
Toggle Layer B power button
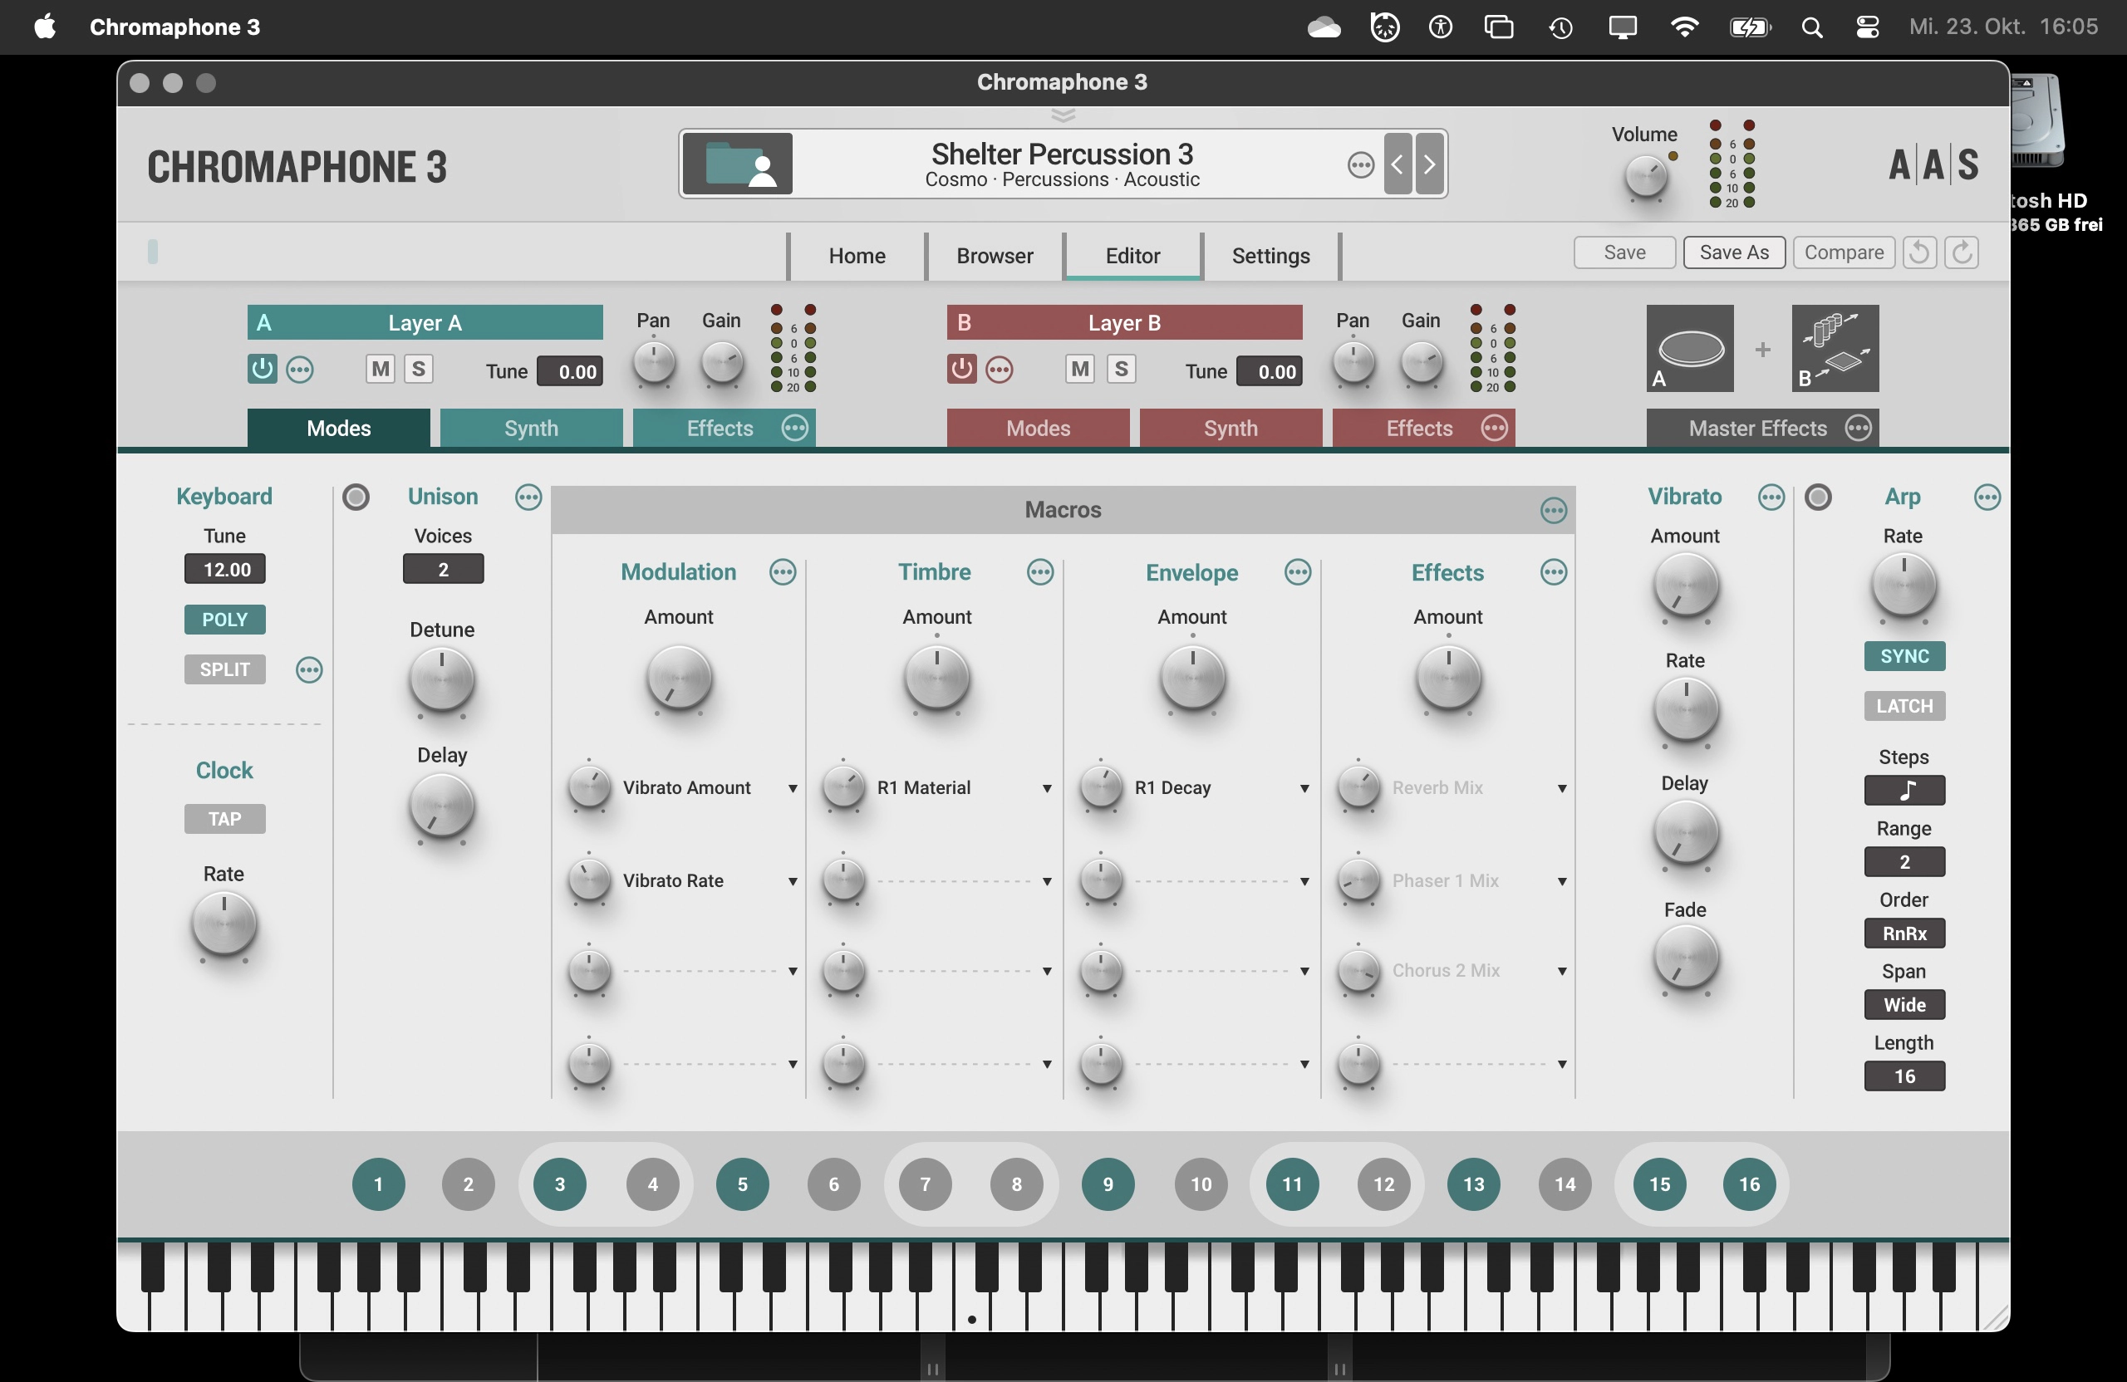[961, 368]
